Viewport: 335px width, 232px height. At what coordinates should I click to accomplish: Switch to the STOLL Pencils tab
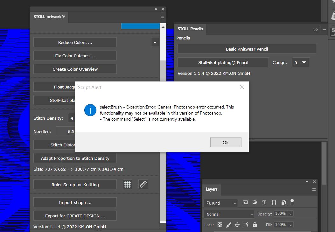[190, 29]
